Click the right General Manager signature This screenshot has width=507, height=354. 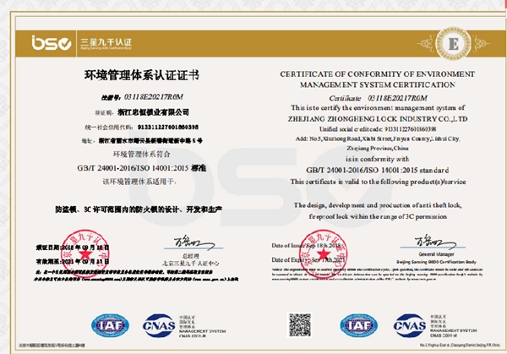pyautogui.click(x=435, y=242)
